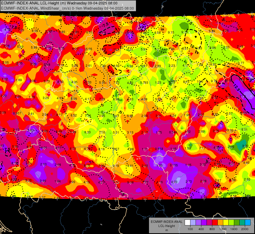Click the wind shear value 10.8
This screenshot has width=255, height=234.
point(103,33)
